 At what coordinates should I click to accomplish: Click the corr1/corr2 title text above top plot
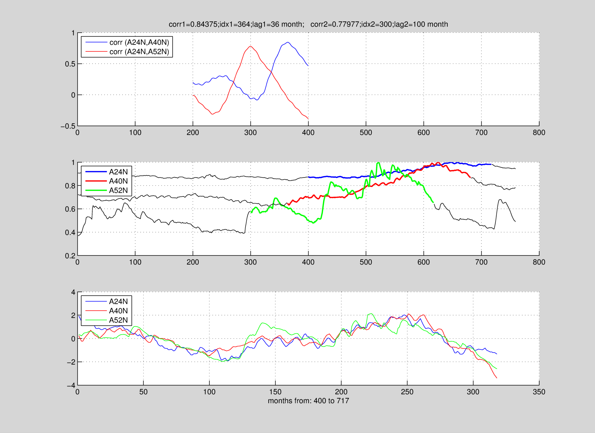pos(308,24)
